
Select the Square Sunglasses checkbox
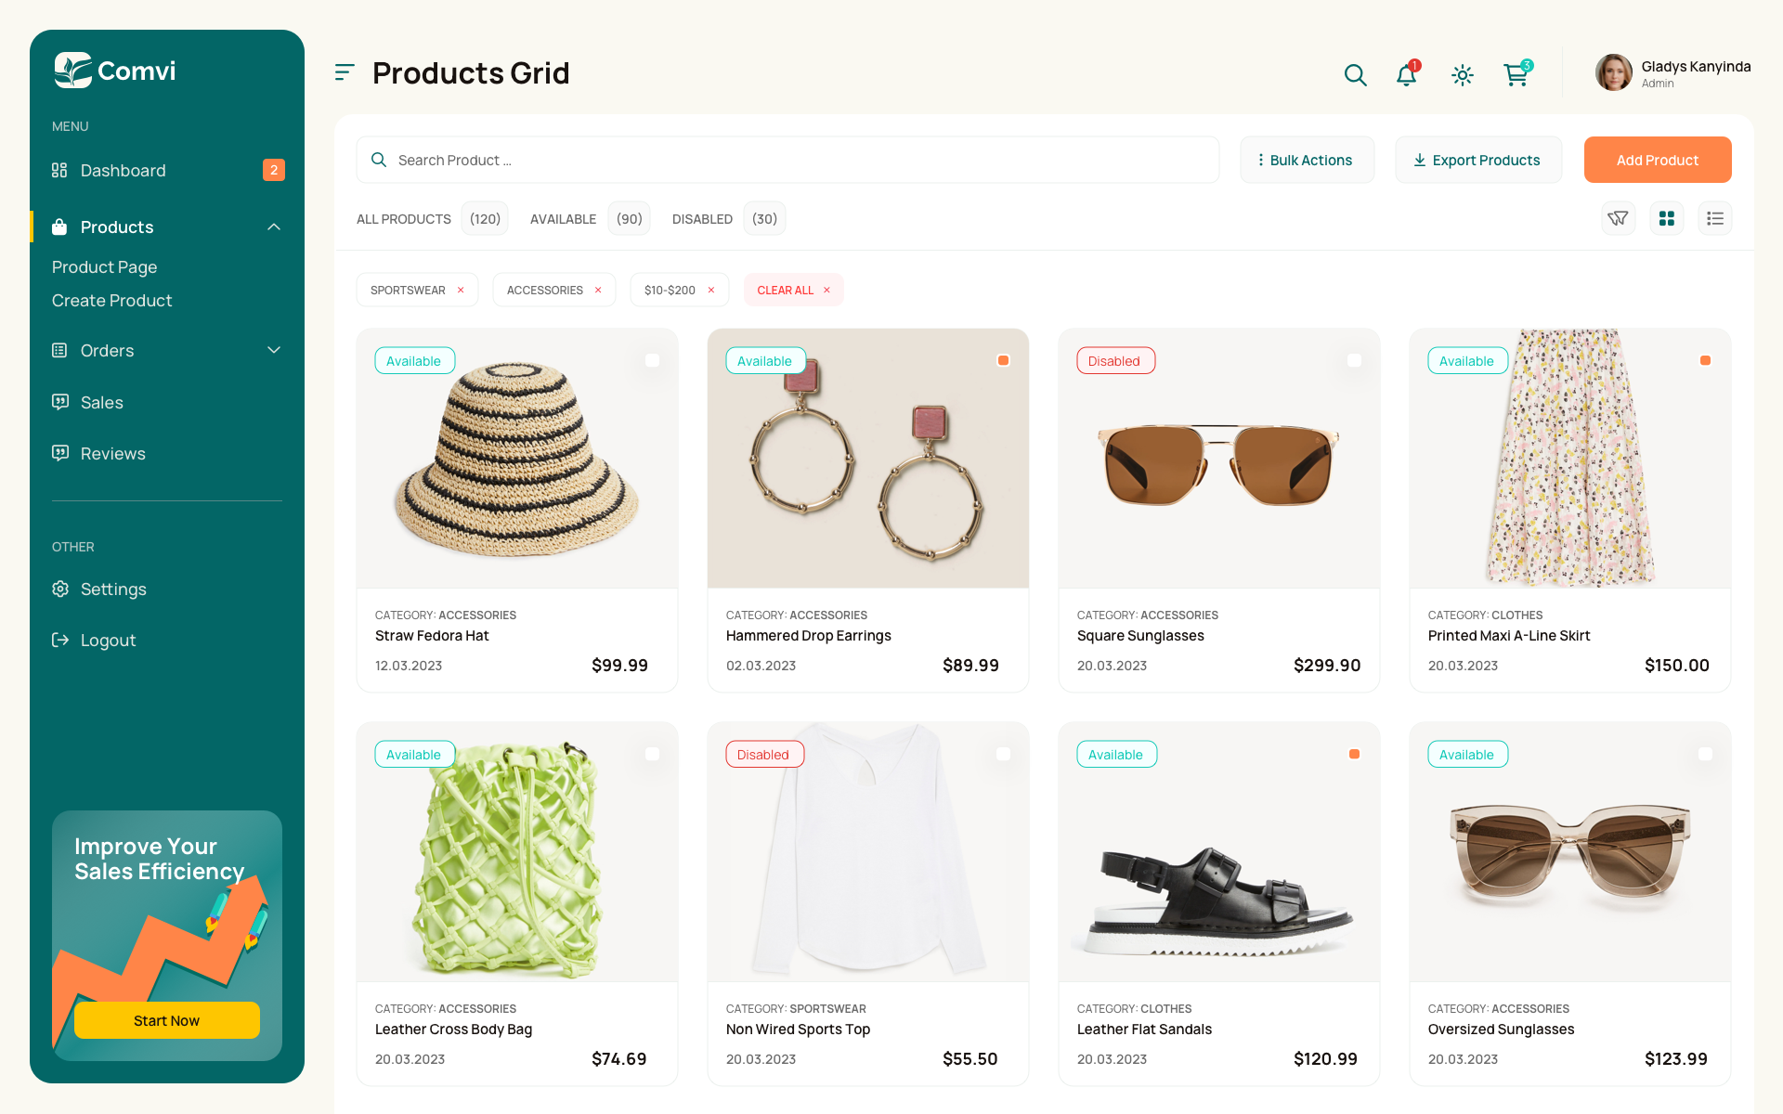click(1354, 362)
